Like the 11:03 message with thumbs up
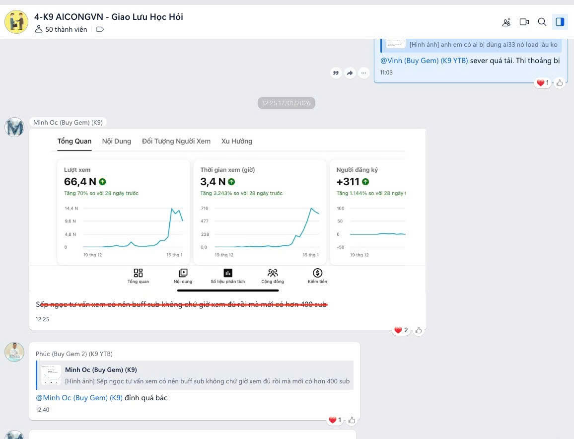 pyautogui.click(x=560, y=83)
